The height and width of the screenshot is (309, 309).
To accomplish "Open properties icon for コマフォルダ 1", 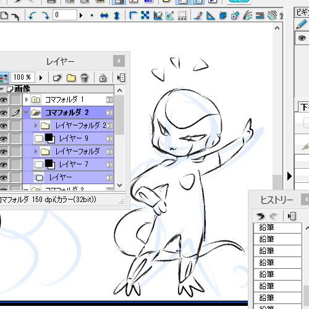I will click(x=109, y=100).
